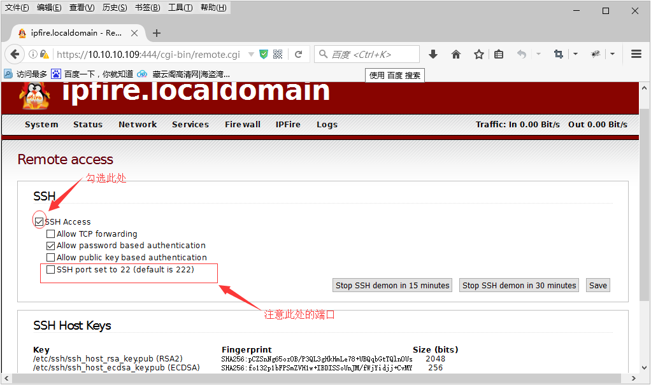Click the IPFire penguin logo
Viewport: 651px width, 385px height.
(x=35, y=95)
